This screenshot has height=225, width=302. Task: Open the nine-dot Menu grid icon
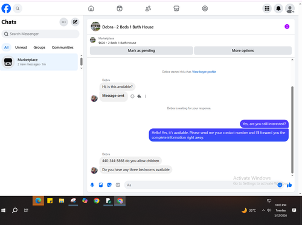click(x=267, y=8)
